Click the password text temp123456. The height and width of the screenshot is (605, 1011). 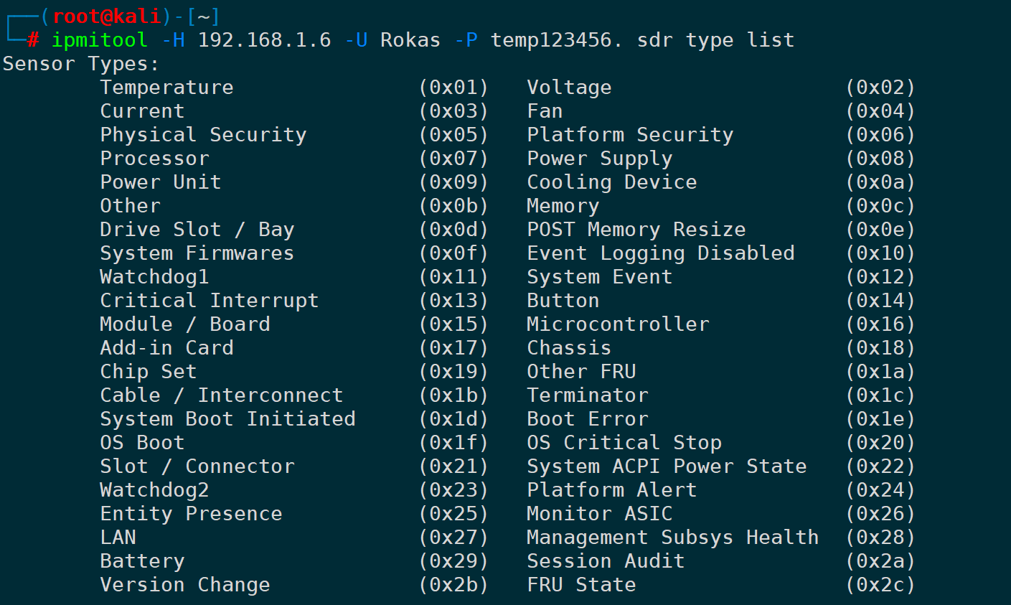pyautogui.click(x=556, y=40)
